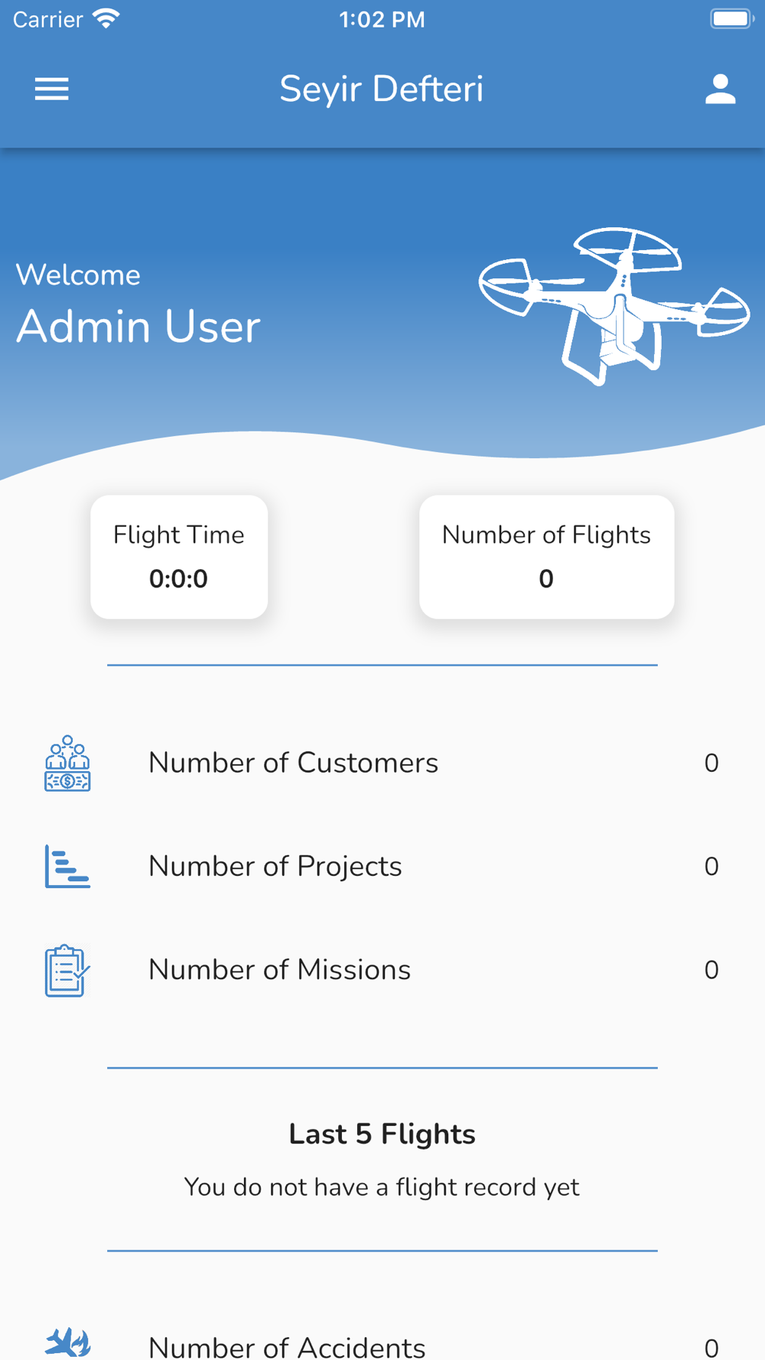Select the Number of Accidents row
This screenshot has width=765, height=1360.
[x=382, y=1343]
